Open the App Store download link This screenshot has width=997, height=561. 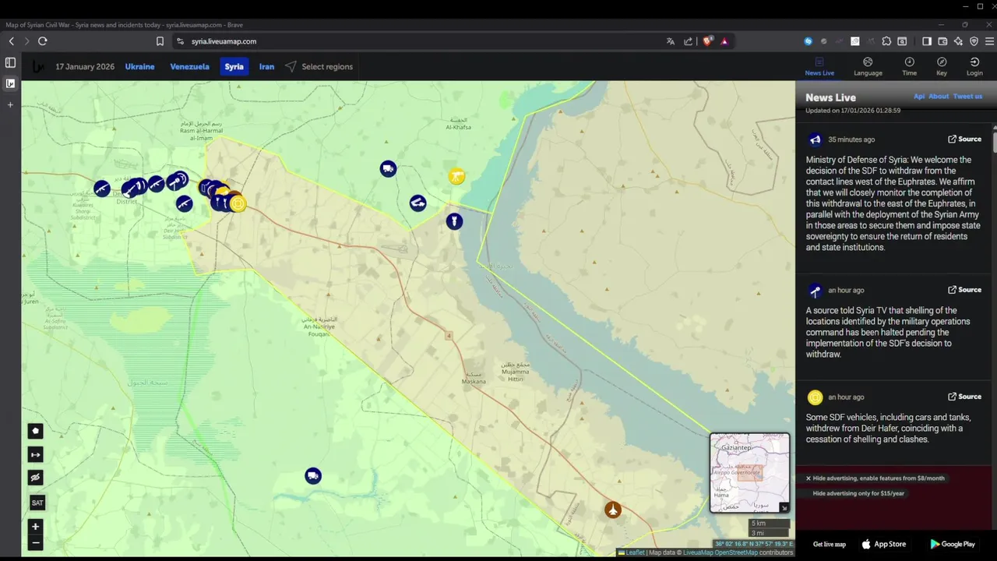(884, 544)
